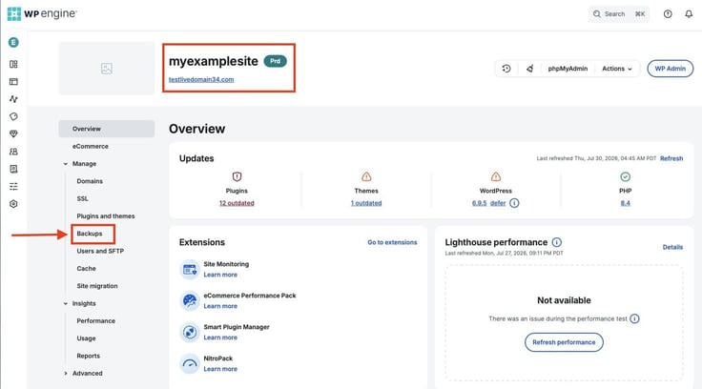Click the defer link
This screenshot has height=389, width=702.
coord(498,203)
